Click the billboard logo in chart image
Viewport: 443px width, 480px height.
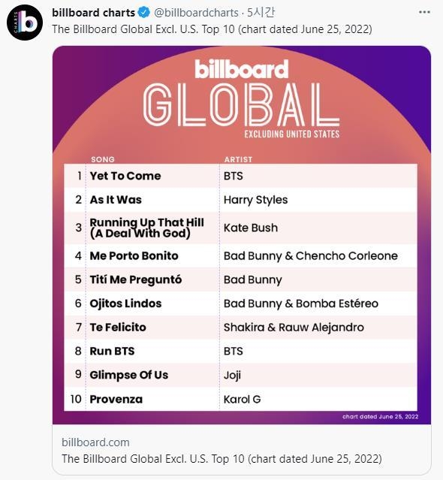[x=241, y=68]
